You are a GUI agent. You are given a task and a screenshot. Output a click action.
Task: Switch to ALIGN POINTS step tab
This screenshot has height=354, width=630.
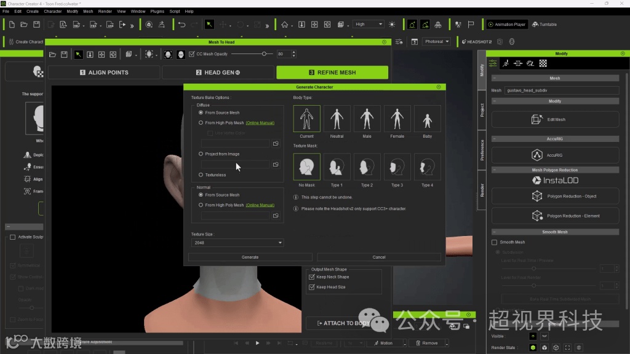104,73
